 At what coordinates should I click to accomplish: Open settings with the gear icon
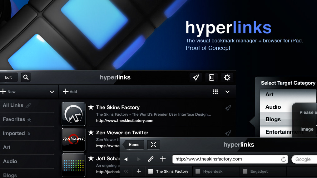point(227,77)
